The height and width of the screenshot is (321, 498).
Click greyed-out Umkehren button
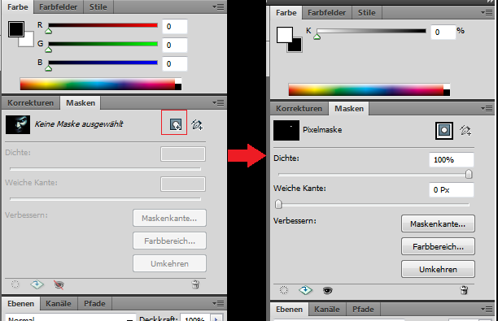[x=169, y=263]
